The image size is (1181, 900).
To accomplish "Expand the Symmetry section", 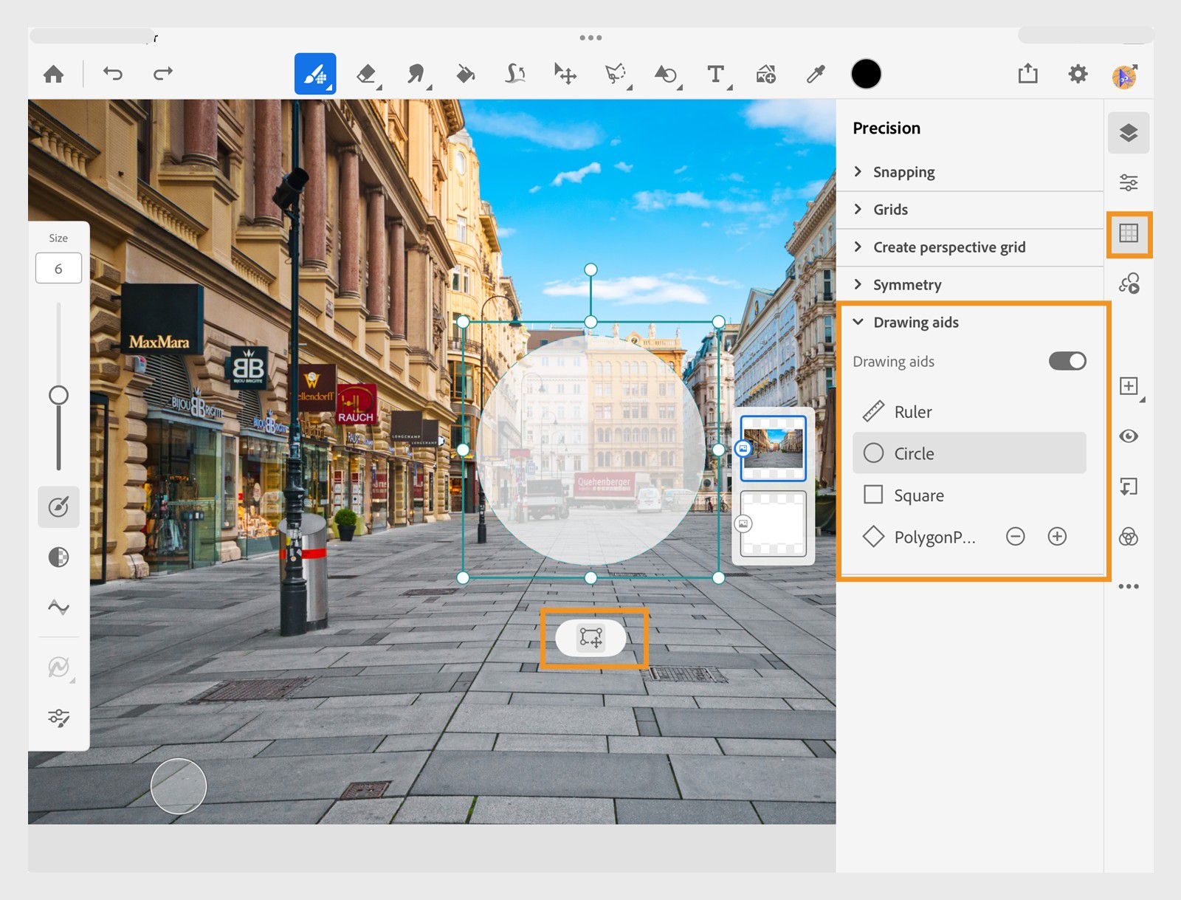I will pos(970,285).
